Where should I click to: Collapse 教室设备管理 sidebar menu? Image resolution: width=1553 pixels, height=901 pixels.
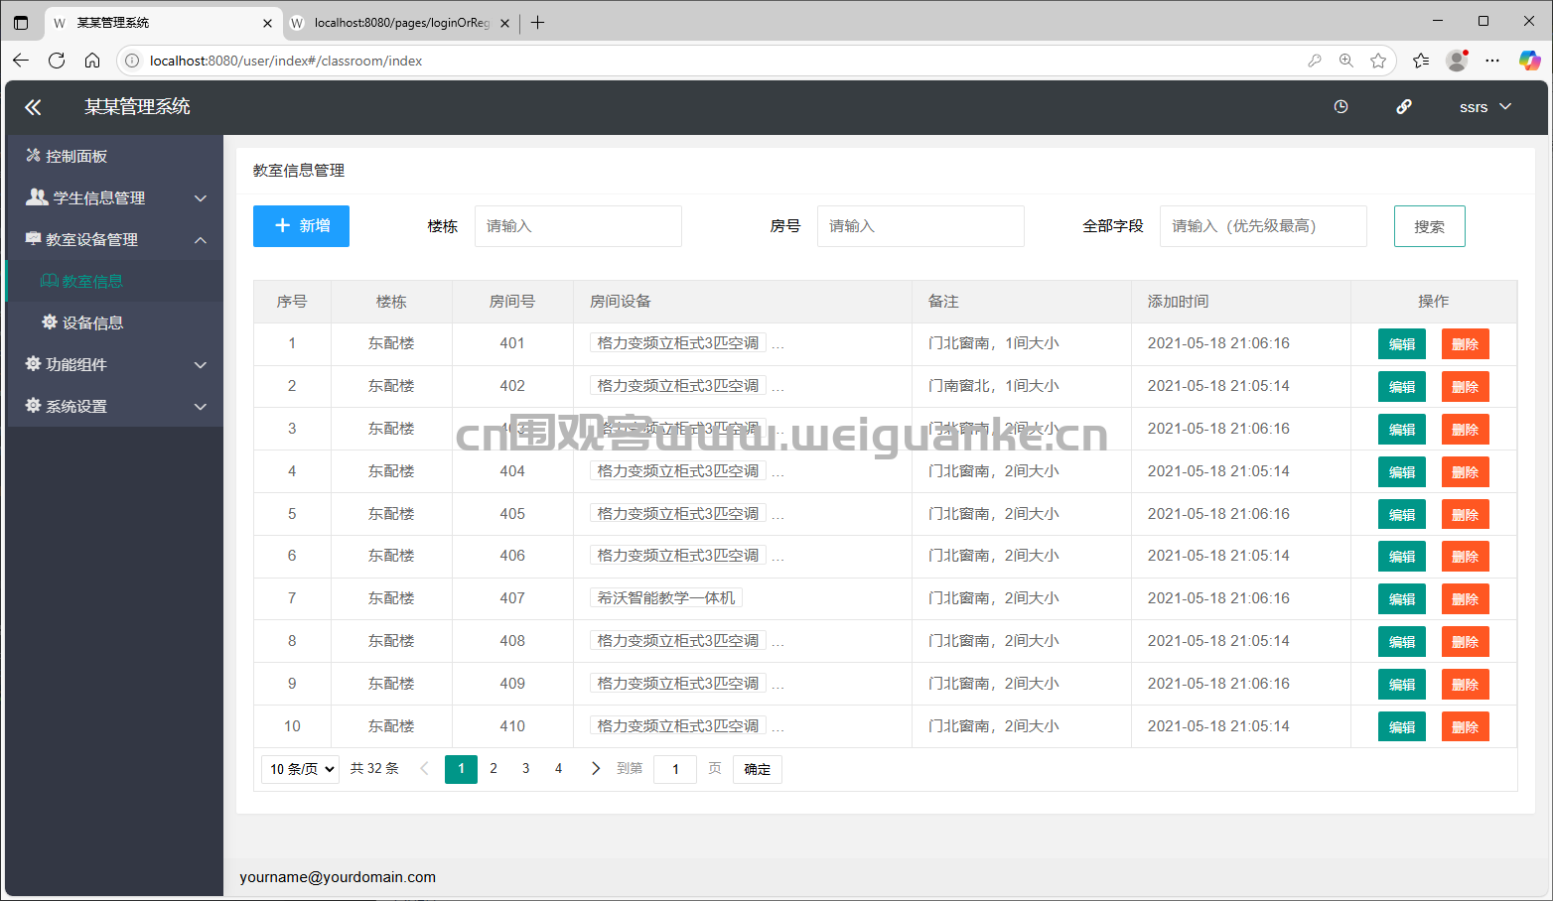[x=114, y=239]
